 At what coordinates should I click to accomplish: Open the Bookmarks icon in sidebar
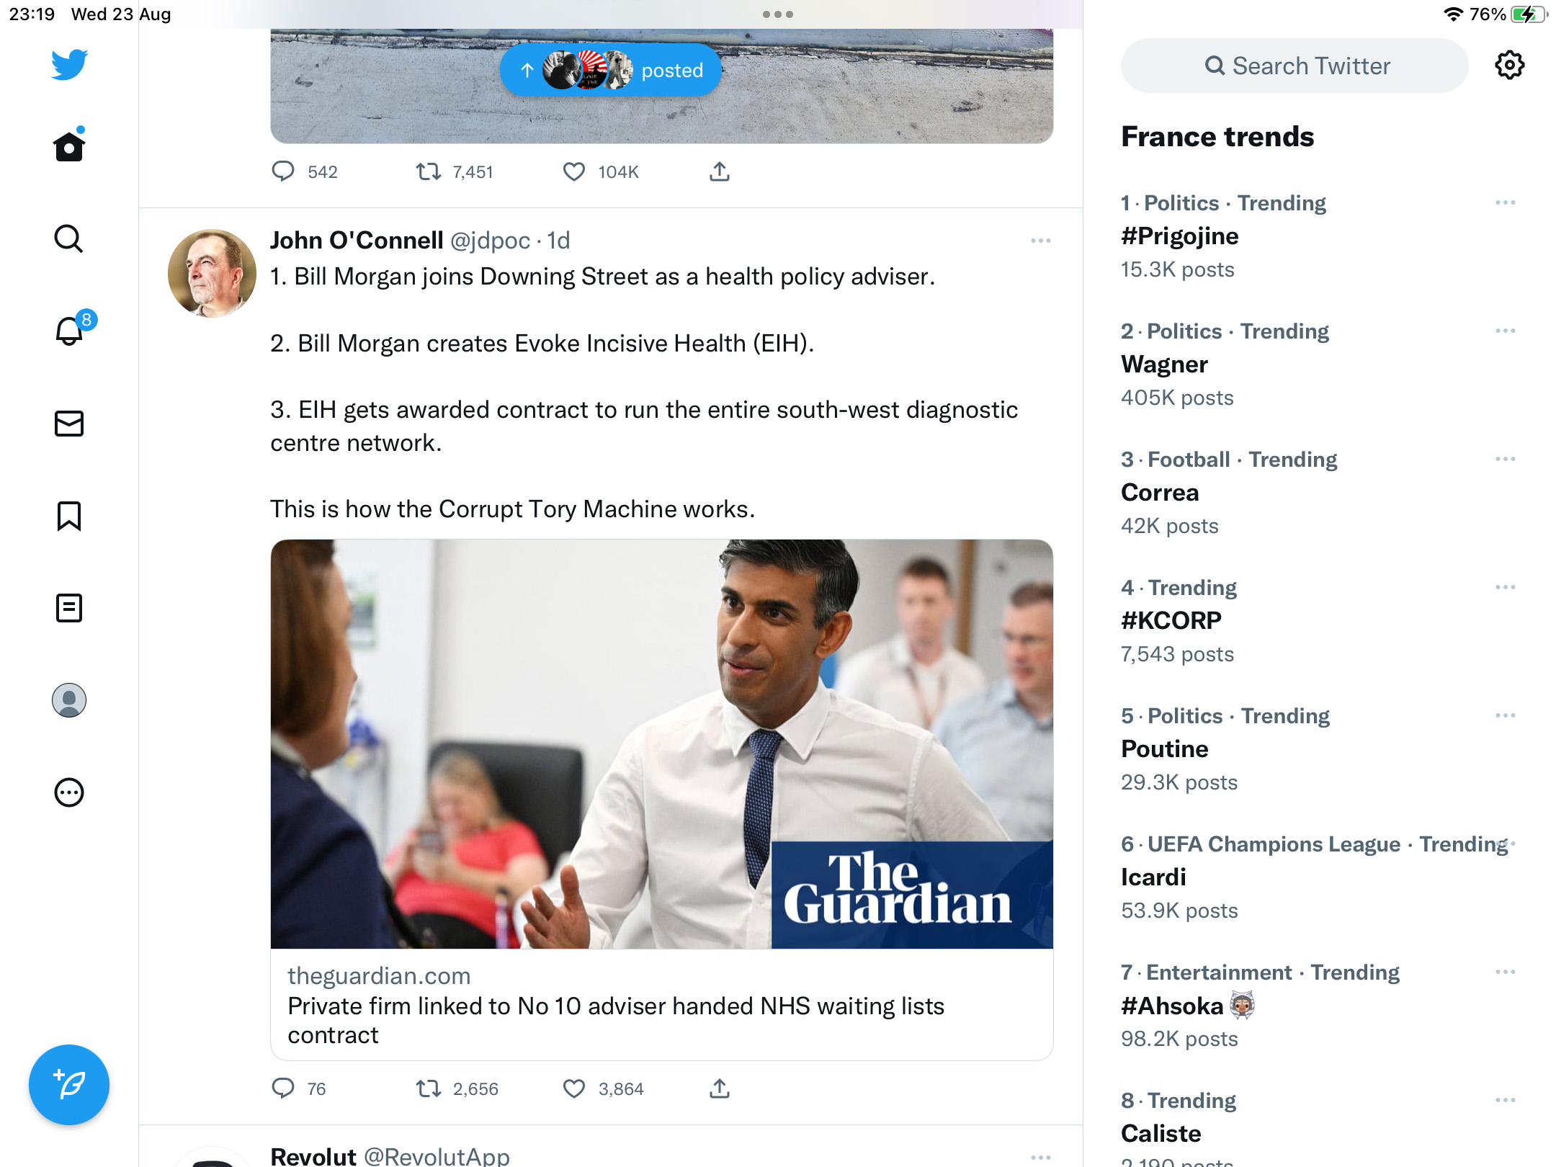(69, 516)
